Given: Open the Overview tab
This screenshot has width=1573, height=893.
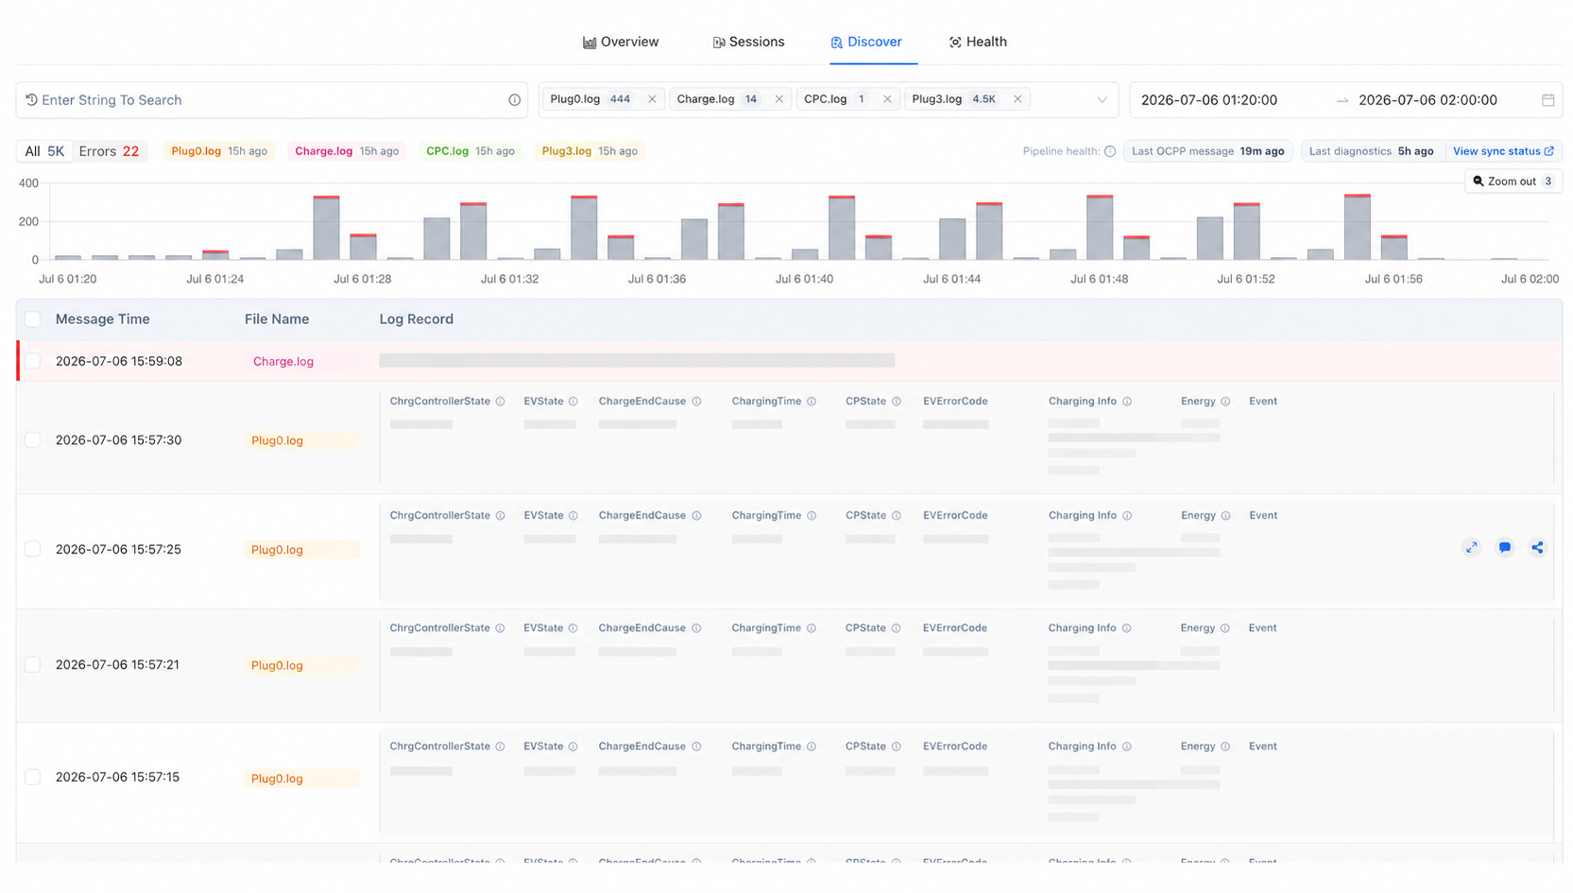Looking at the screenshot, I should click(x=621, y=42).
